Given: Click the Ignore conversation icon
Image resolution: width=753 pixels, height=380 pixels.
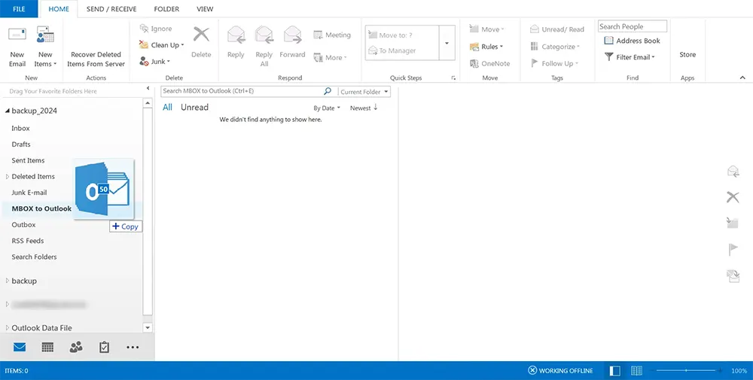Looking at the screenshot, I should 144,29.
